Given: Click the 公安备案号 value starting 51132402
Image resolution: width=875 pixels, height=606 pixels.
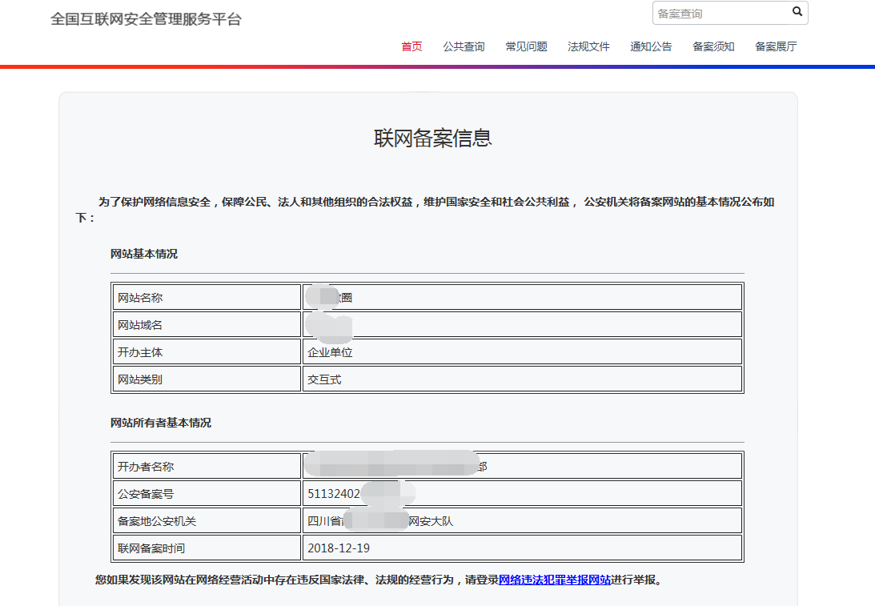Looking at the screenshot, I should click(x=334, y=494).
